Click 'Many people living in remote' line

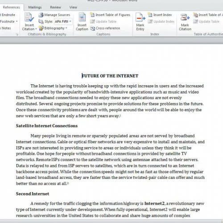coord(112,136)
